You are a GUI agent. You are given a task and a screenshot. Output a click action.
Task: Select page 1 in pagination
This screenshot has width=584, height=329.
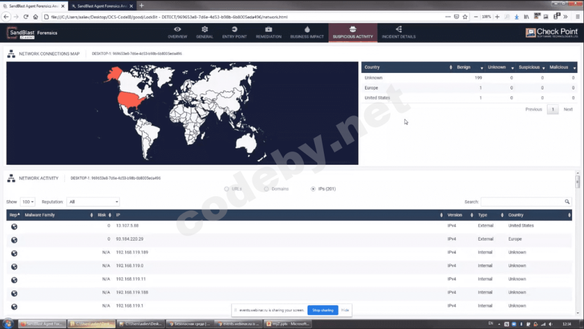[553, 109]
